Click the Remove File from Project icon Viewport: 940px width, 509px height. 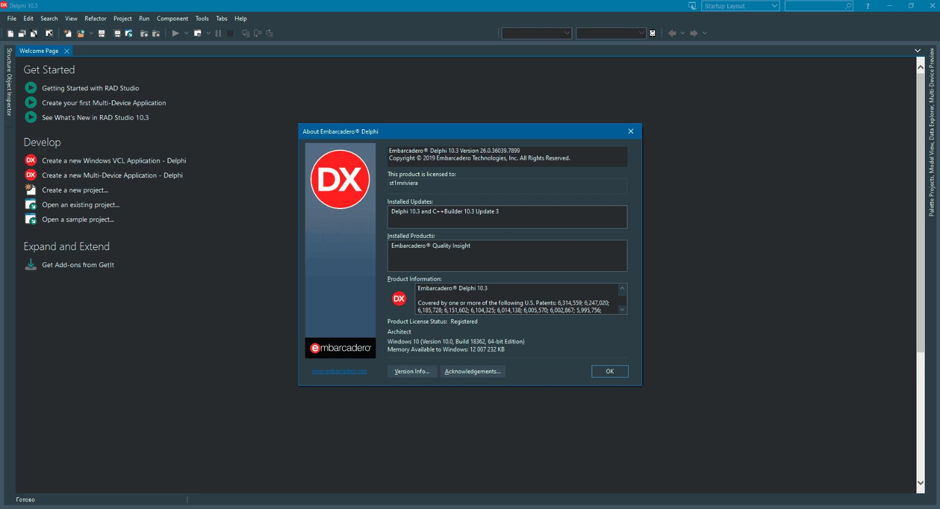156,33
